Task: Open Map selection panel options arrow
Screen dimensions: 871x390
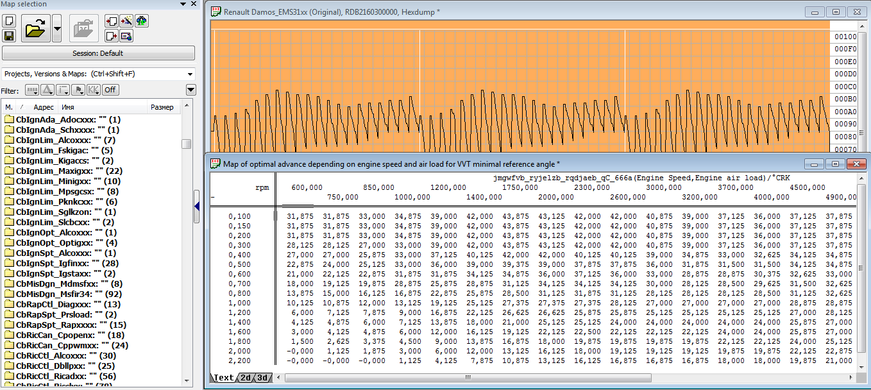Action: [190, 90]
